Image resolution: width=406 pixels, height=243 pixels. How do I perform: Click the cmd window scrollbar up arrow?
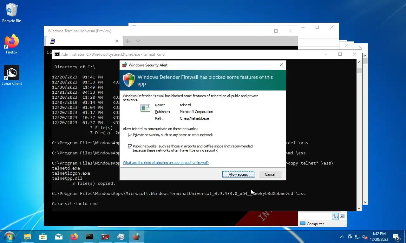click(359, 62)
